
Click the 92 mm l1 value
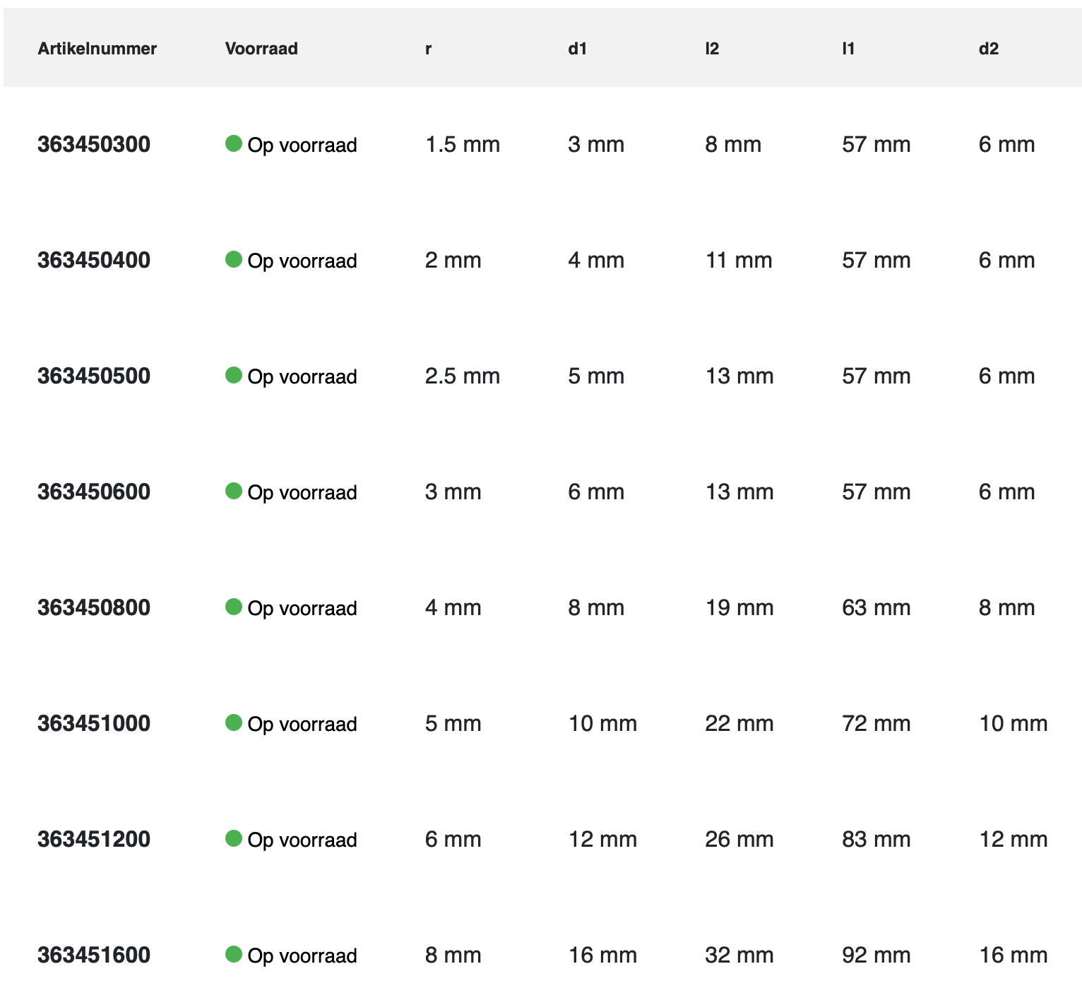tap(876, 956)
